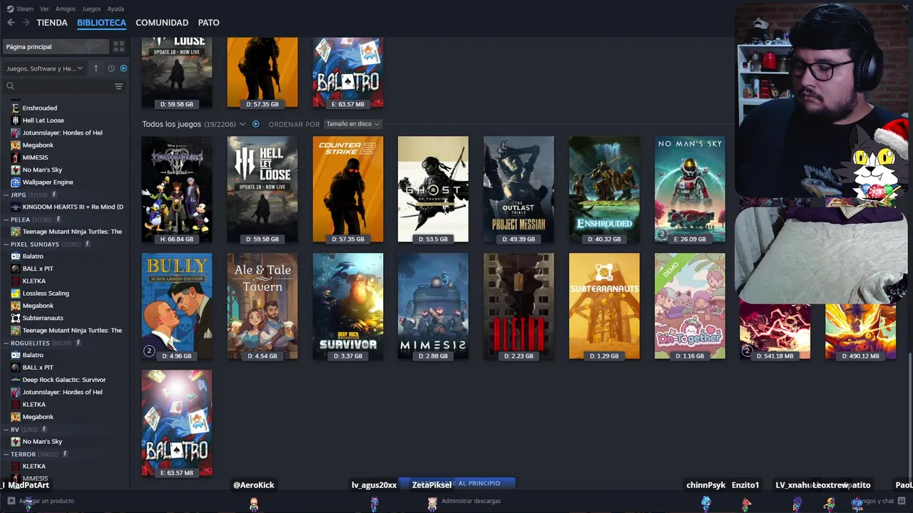
Task: Click the Subterranauts icon in sidebar
Action: (x=16, y=318)
